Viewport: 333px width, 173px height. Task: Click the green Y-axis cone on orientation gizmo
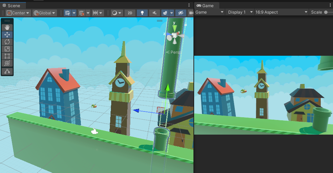[x=174, y=28]
